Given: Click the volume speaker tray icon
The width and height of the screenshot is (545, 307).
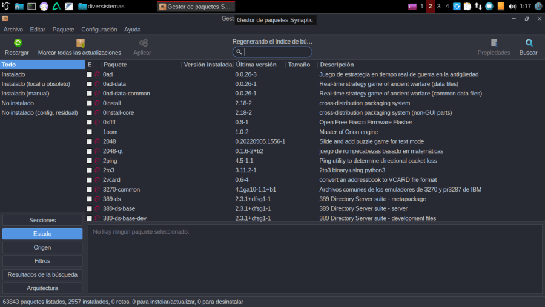Looking at the screenshot, I should click(512, 7).
